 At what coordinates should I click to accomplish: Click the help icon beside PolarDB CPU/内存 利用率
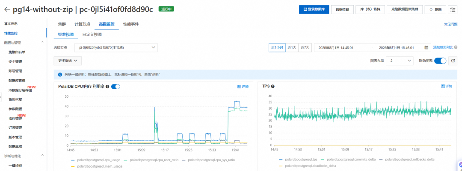tap(107, 87)
